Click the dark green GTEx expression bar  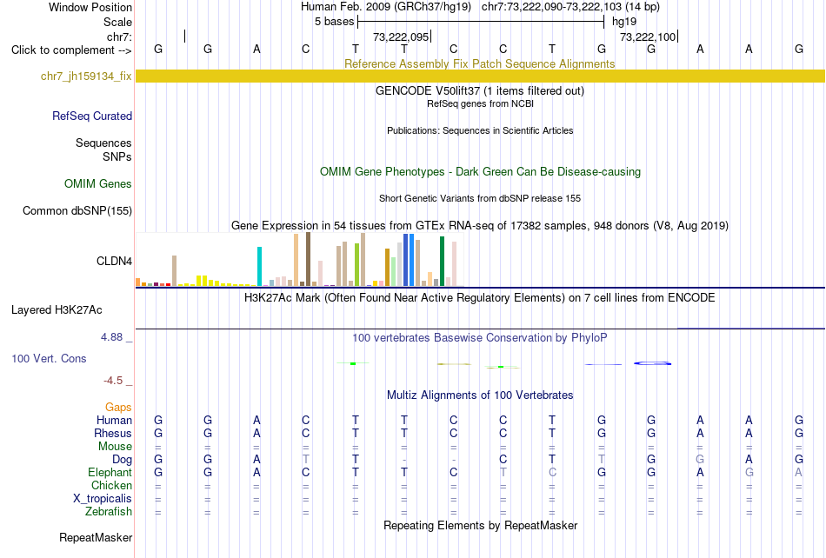pos(442,262)
